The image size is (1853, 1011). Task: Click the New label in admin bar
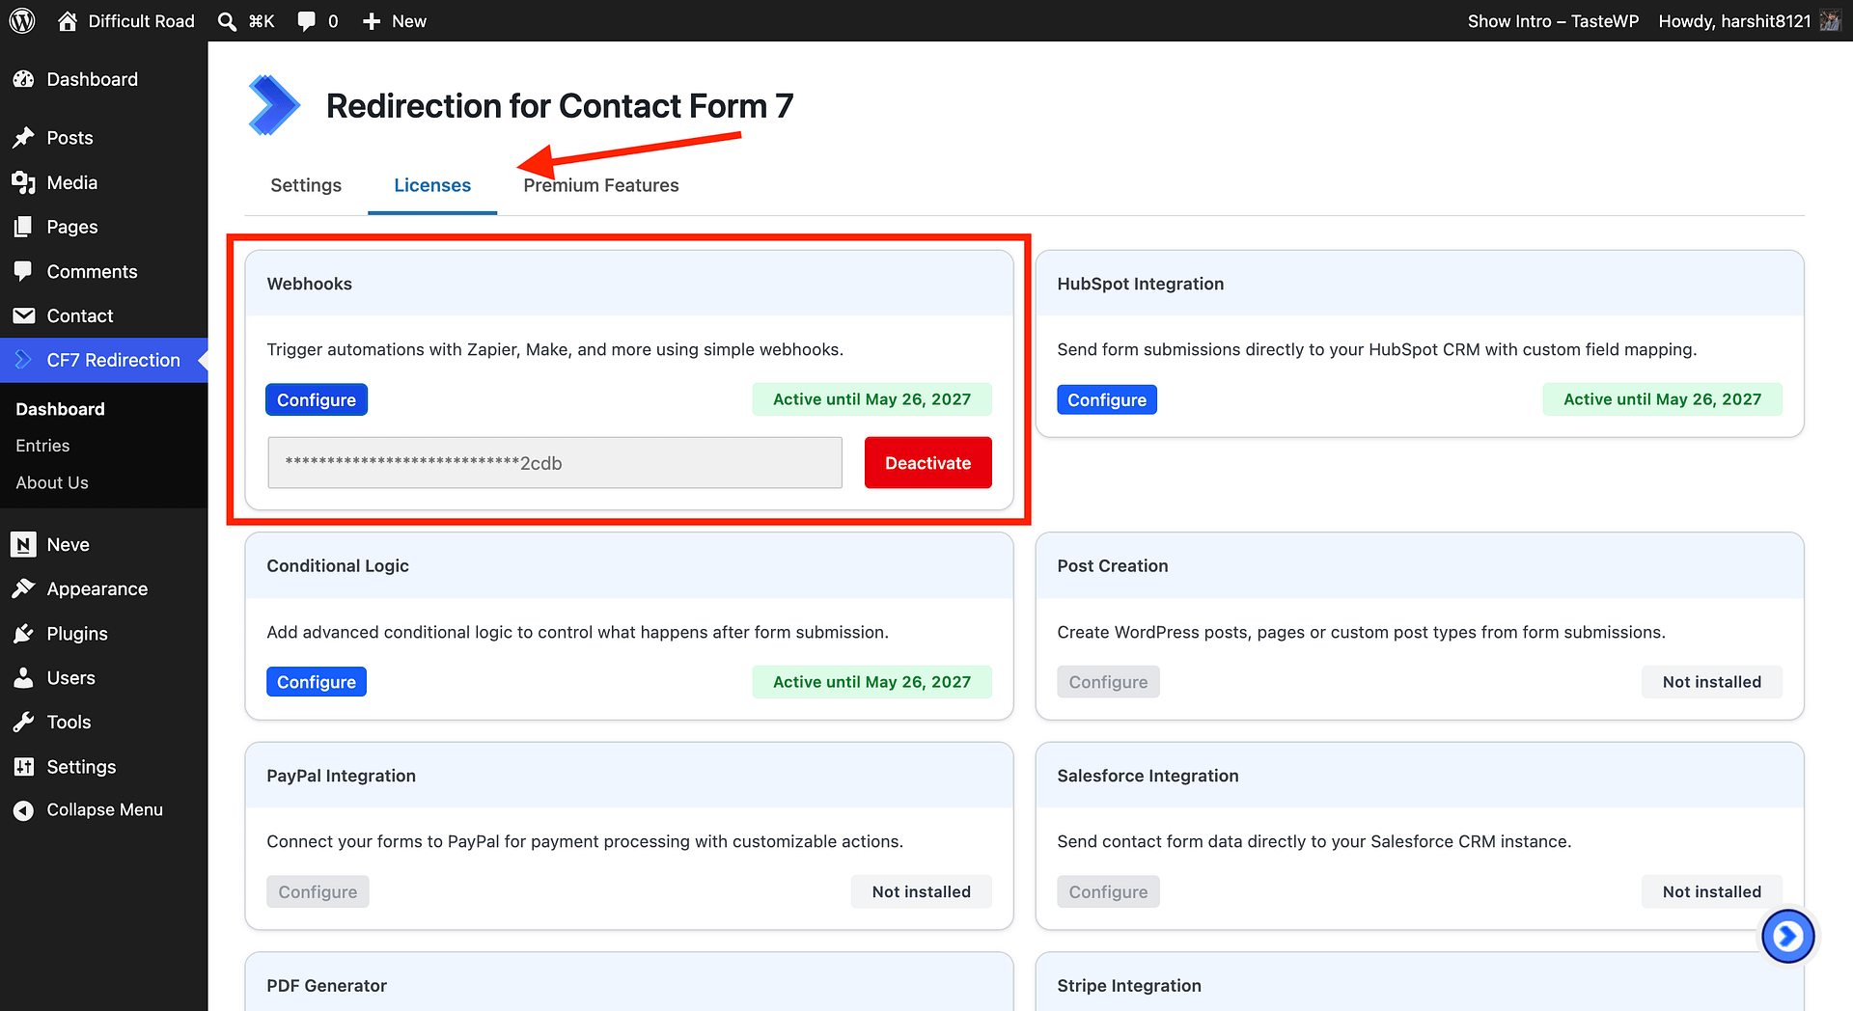(x=409, y=21)
